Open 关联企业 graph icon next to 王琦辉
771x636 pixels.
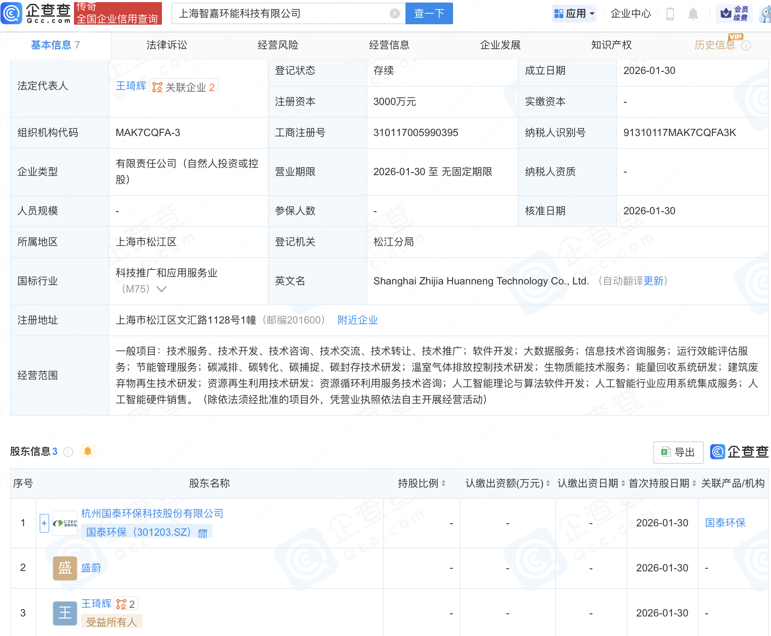click(x=158, y=87)
